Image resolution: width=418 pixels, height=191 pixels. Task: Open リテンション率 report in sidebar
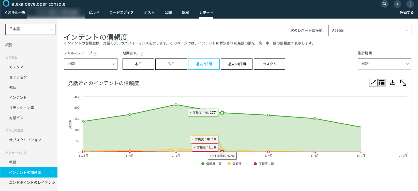tap(22, 108)
